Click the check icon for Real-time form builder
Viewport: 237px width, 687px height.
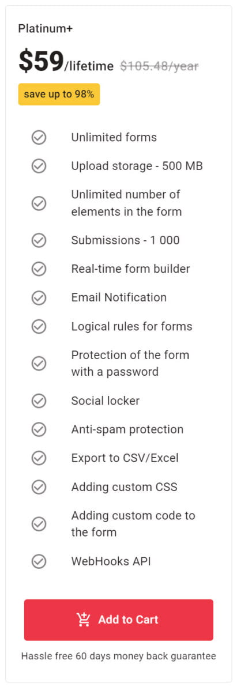(39, 269)
